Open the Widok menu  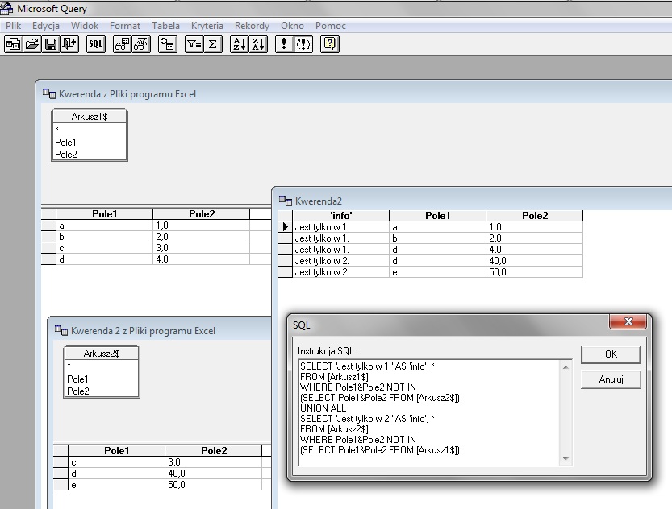click(85, 26)
